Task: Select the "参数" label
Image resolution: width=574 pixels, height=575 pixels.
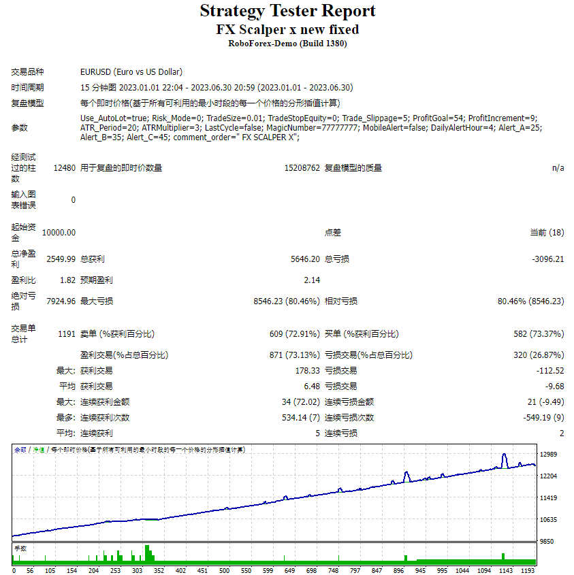Action: point(19,128)
